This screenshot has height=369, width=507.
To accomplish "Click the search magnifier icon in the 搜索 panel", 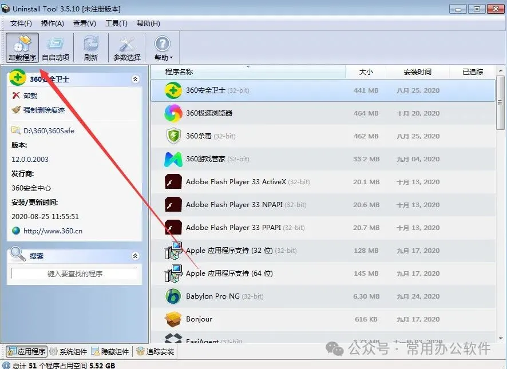I will pos(18,254).
